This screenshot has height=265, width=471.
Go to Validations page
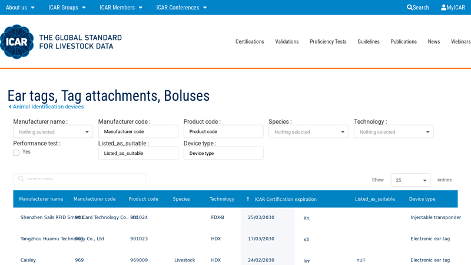287,41
